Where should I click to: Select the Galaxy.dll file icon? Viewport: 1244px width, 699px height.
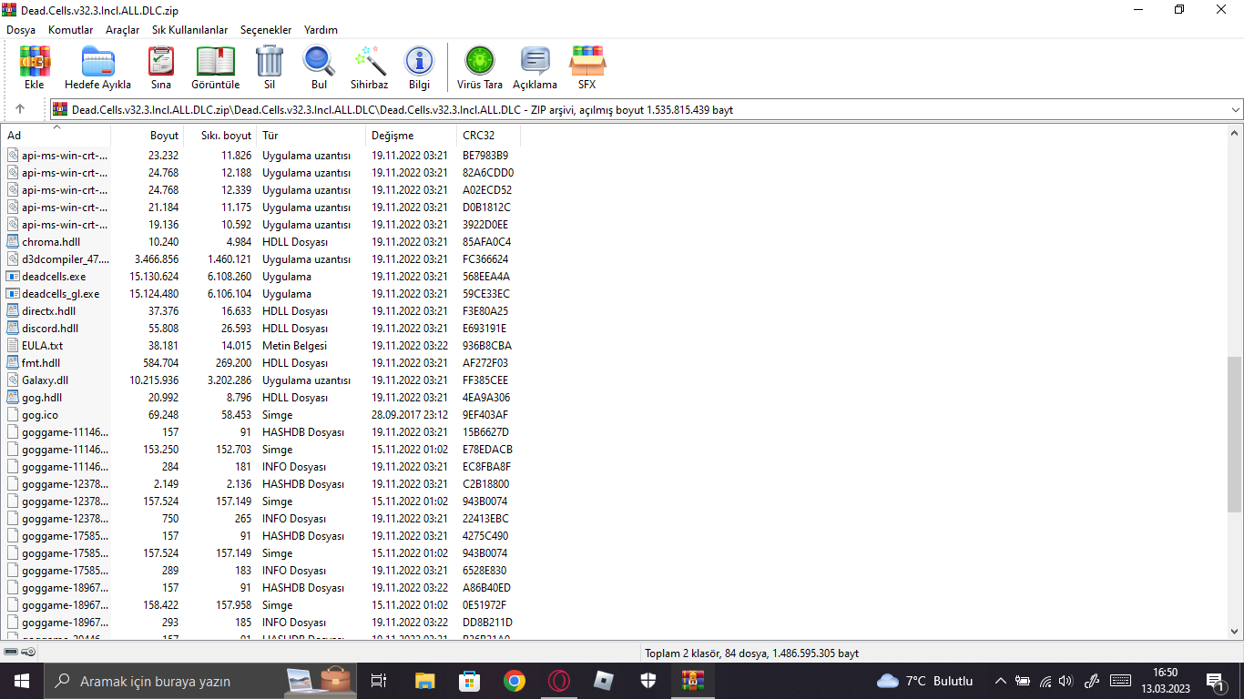tap(13, 380)
